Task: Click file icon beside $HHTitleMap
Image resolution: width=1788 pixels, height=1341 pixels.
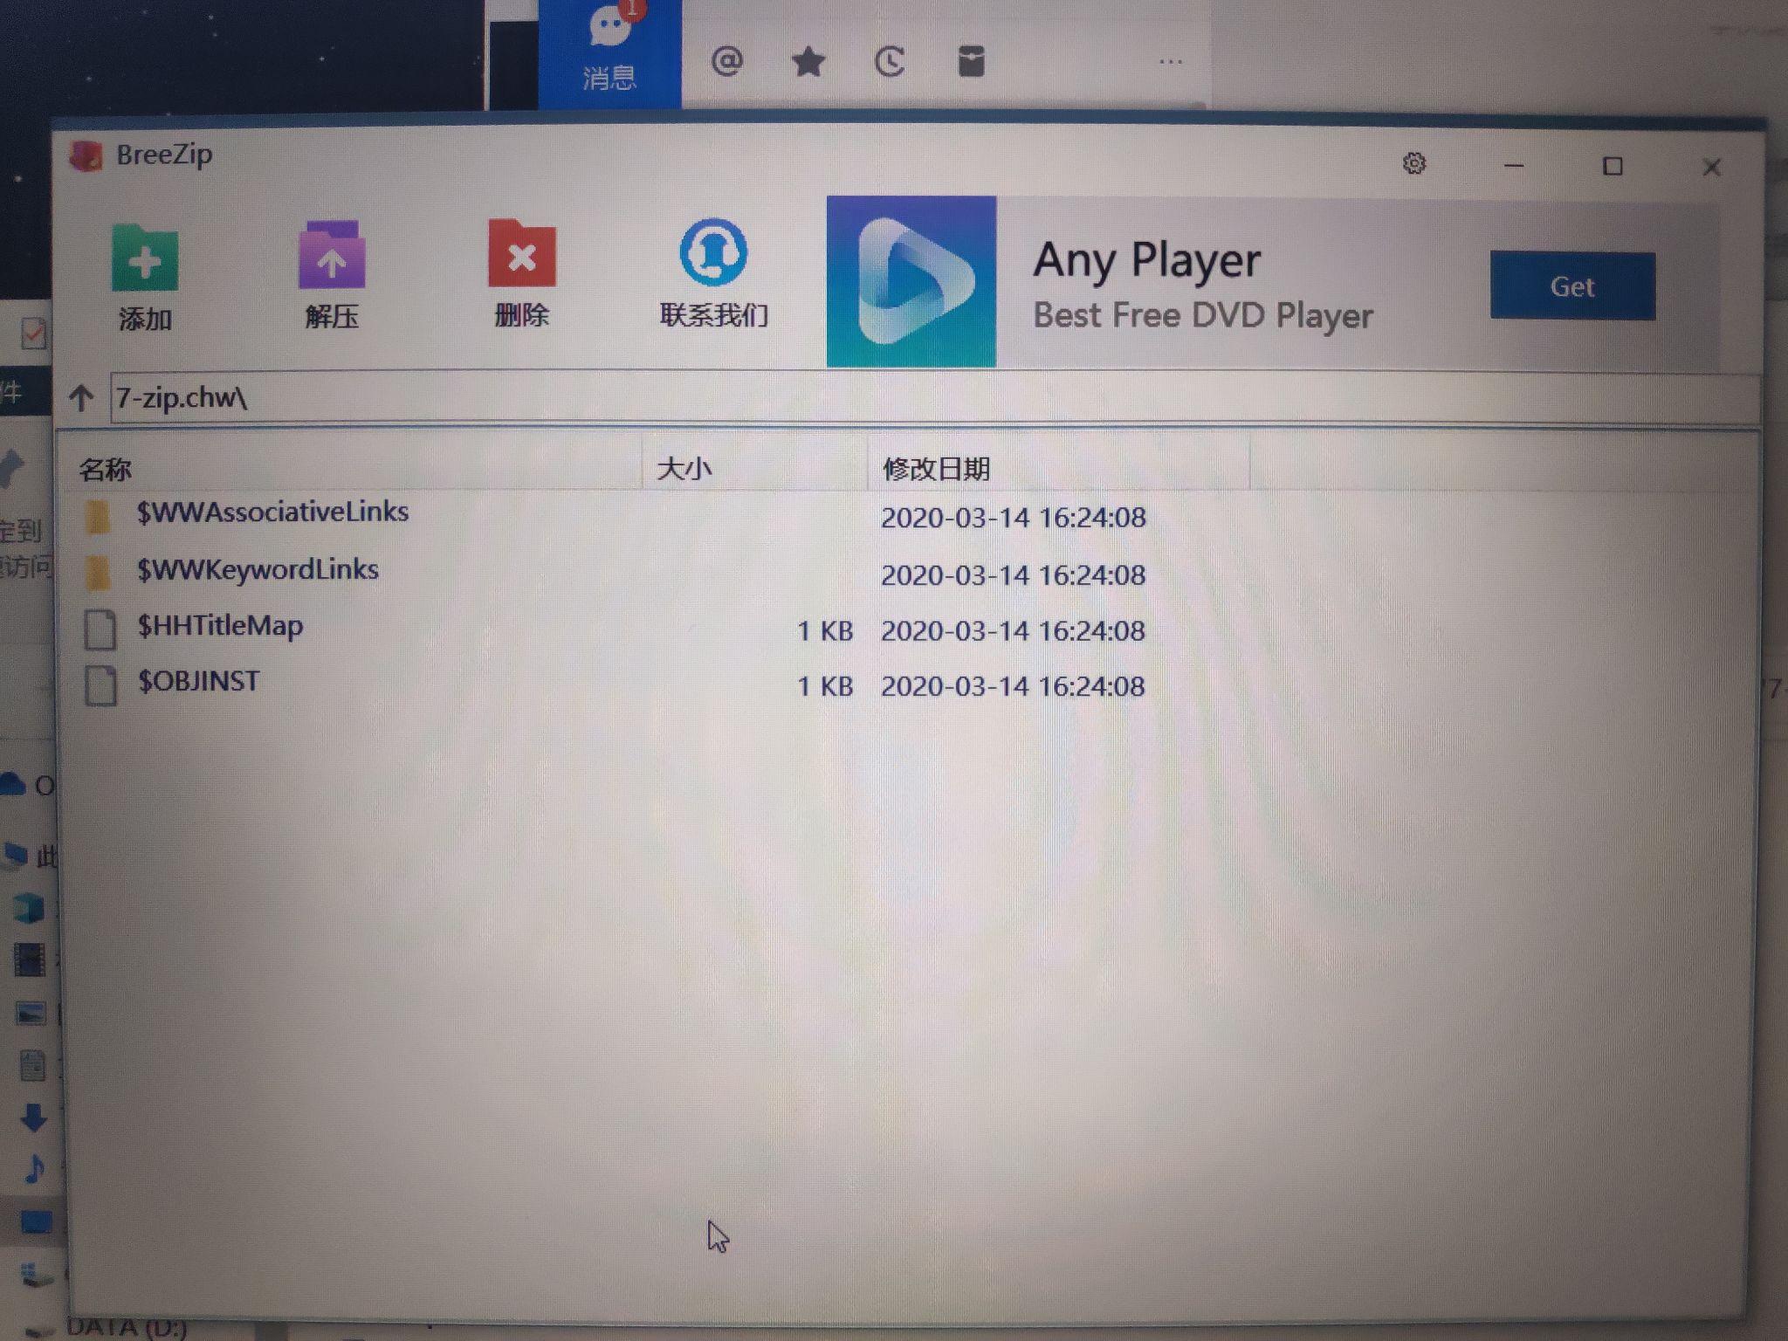Action: (100, 630)
